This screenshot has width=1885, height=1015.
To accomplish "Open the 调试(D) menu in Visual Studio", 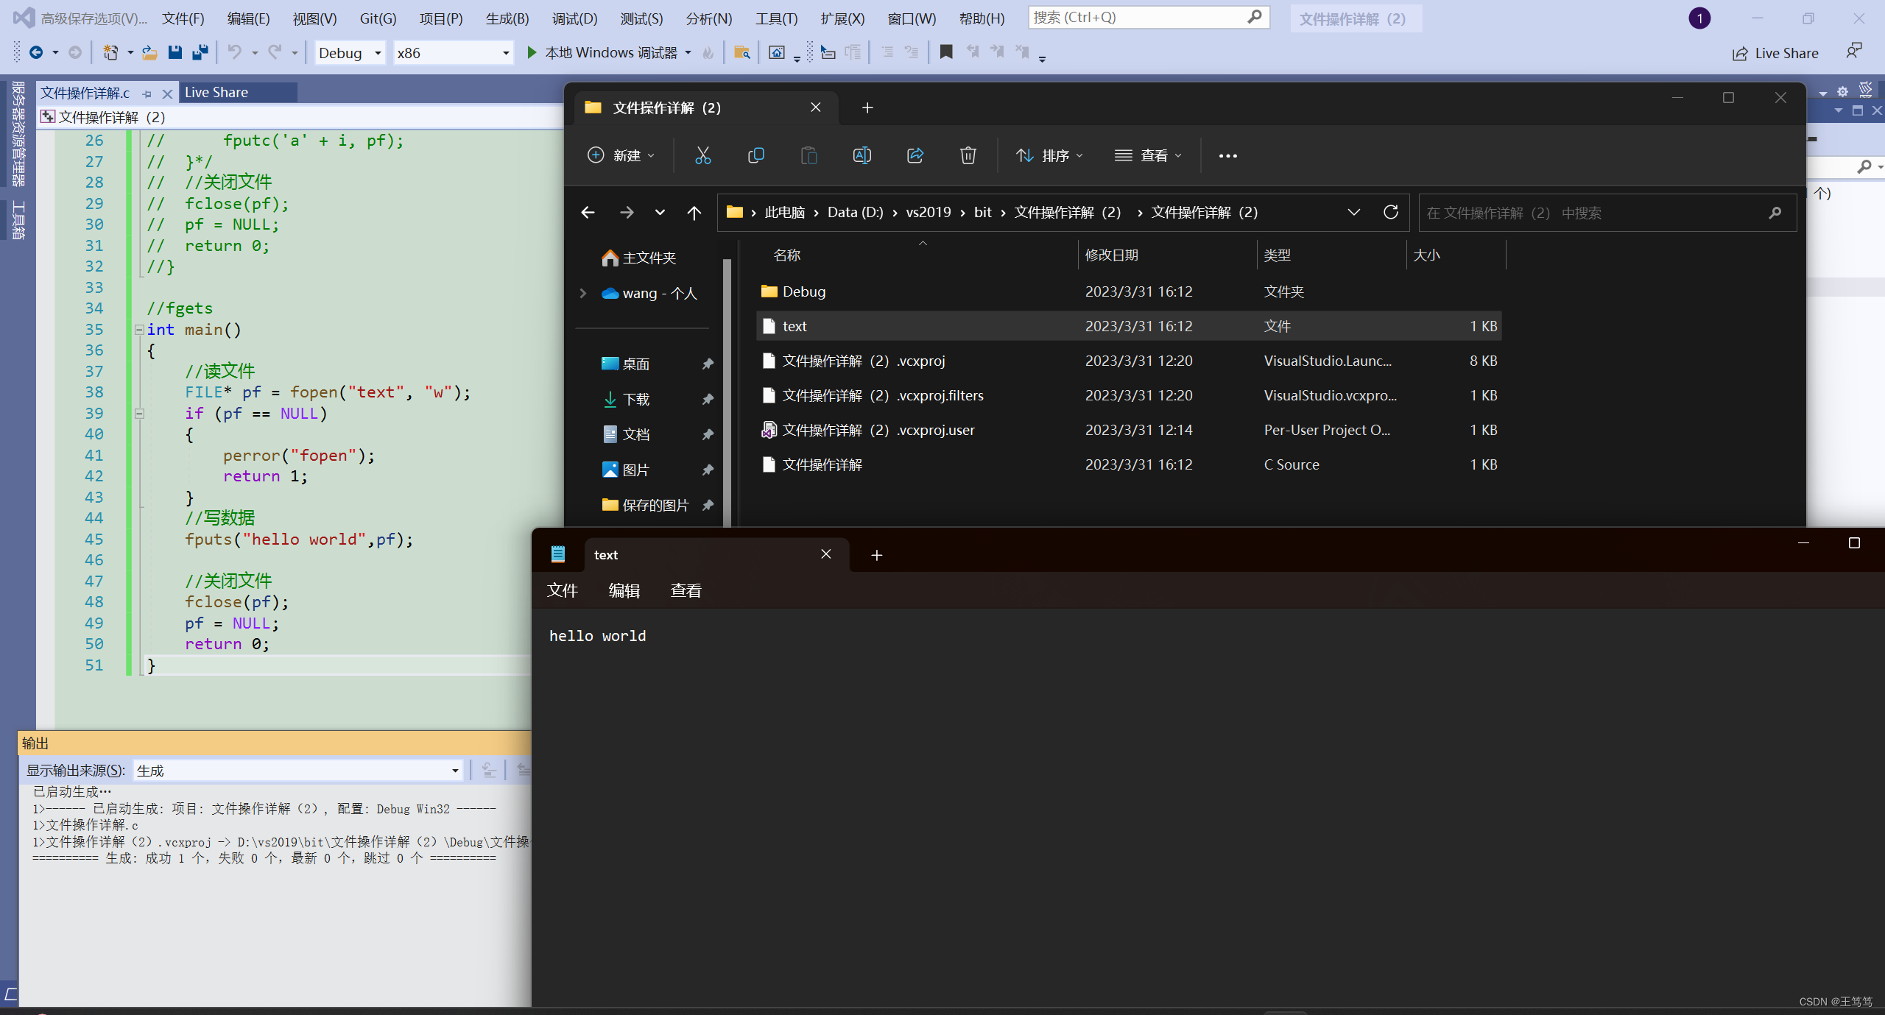I will point(574,18).
